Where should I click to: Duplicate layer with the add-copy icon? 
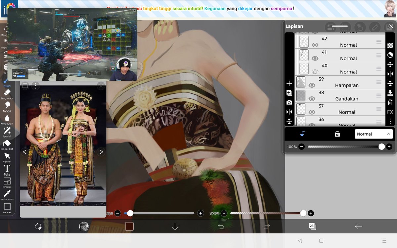289,93
